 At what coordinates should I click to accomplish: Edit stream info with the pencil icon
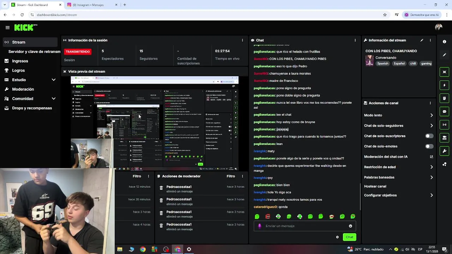pos(422,40)
